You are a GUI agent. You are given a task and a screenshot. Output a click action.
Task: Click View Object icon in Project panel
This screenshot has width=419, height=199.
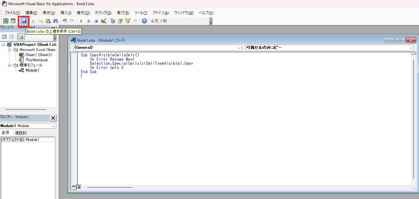[x=12, y=36]
